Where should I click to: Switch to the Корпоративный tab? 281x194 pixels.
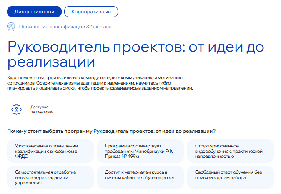[x=91, y=12]
